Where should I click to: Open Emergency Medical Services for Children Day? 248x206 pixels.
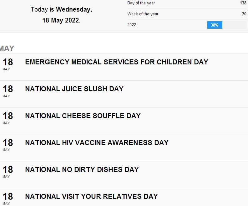pos(116,62)
